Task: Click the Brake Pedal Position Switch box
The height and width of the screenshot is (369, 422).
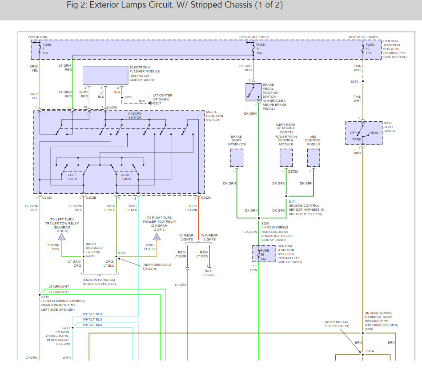Action: [x=253, y=92]
